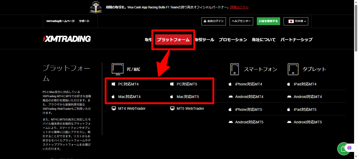358x159 pixels.
Task: Click the Windows icon beside PC対応MT4
Action: click(113, 84)
